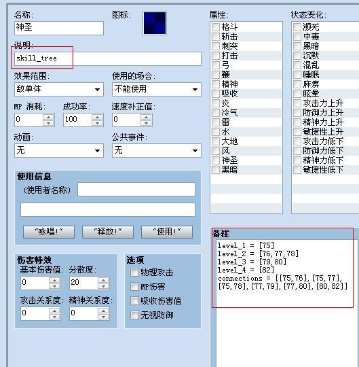
Task: Expand the 公共事件 dropdown
Action: 157,150
